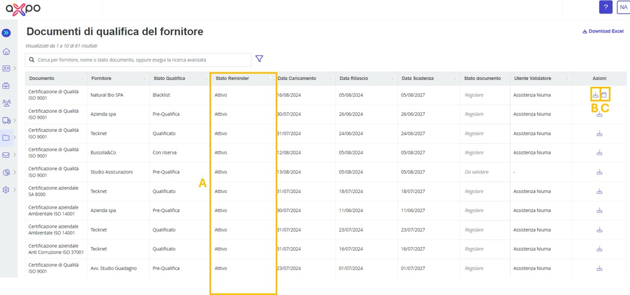Expand the folder sidebar submenu chevron
The width and height of the screenshot is (630, 295).
15,138
